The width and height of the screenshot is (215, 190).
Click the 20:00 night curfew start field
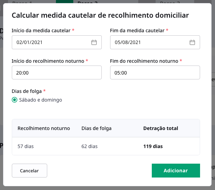pos(57,72)
